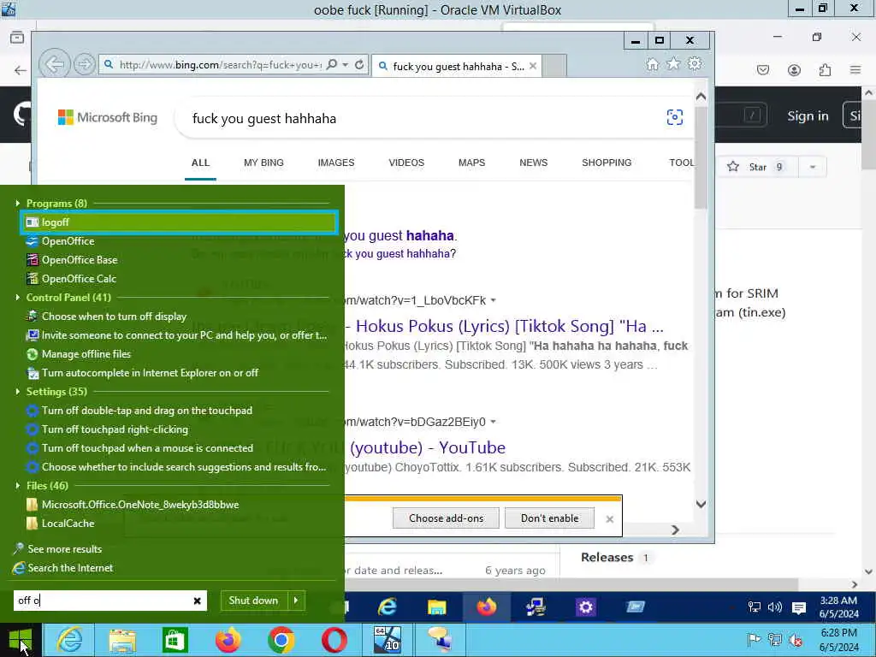Open the address bar search dropdown arrow
The image size is (876, 657).
coord(346,65)
